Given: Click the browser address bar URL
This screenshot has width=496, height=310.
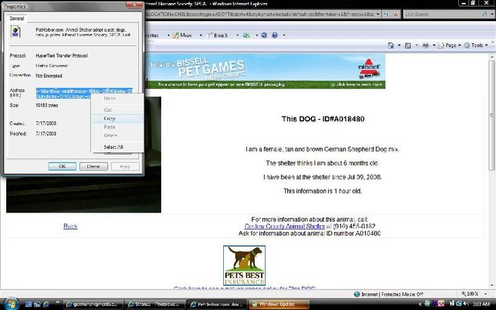Looking at the screenshot, I should [x=259, y=14].
